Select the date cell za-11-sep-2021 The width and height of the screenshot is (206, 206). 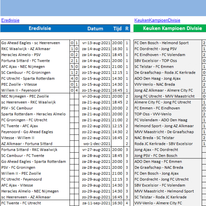click(96, 203)
